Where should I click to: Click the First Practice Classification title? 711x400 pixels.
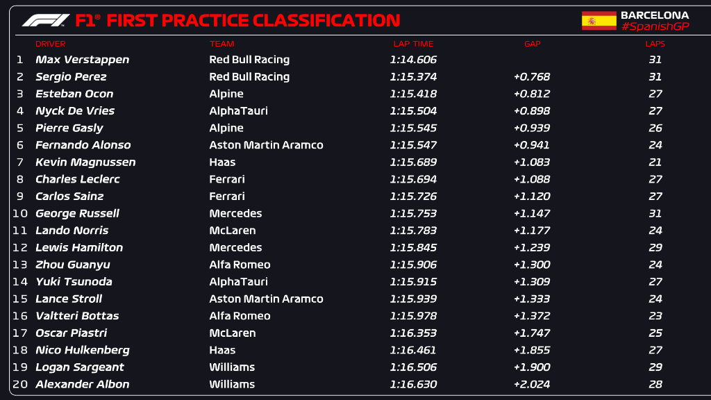click(253, 20)
